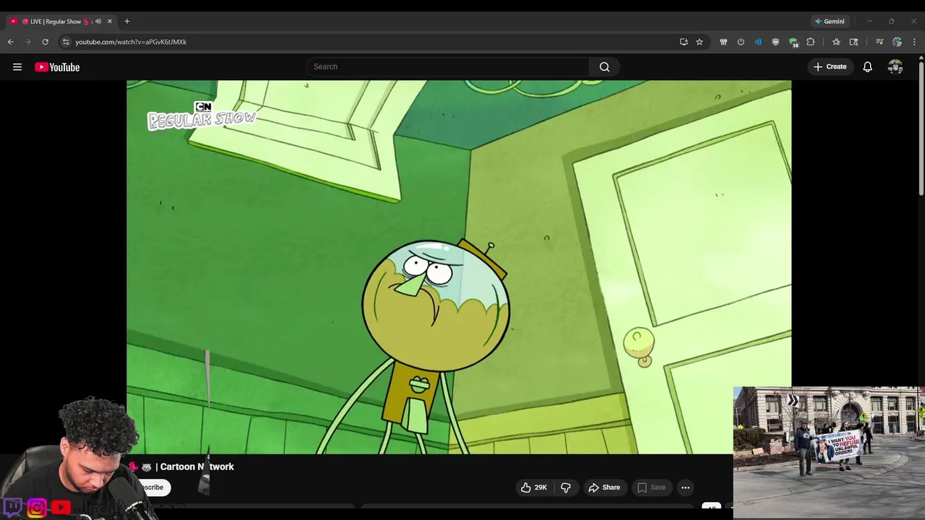Screen dimensions: 925x520
Task: Bookmark this page with the star icon
Action: click(700, 42)
